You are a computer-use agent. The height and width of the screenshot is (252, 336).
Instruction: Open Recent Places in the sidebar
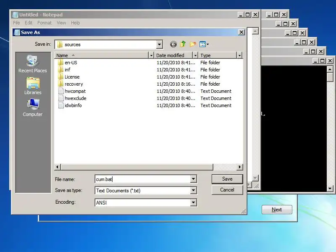pyautogui.click(x=33, y=64)
